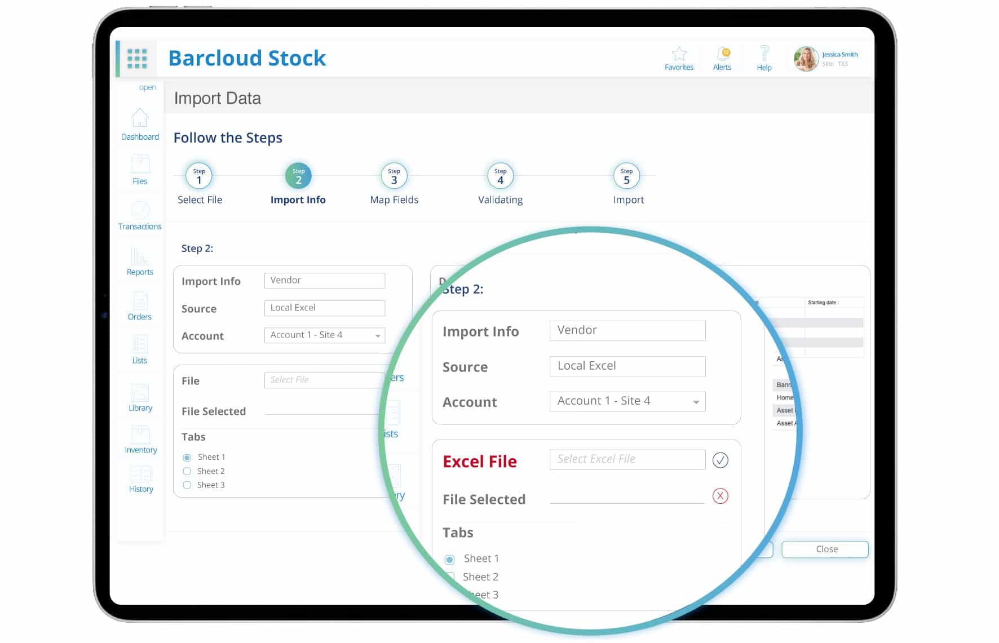
Task: Go to Dashboard in sidebar
Action: 140,125
